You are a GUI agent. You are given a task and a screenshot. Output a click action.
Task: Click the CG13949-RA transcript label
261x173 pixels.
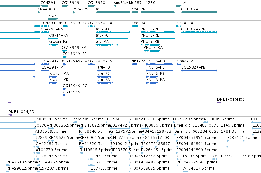[74, 48]
